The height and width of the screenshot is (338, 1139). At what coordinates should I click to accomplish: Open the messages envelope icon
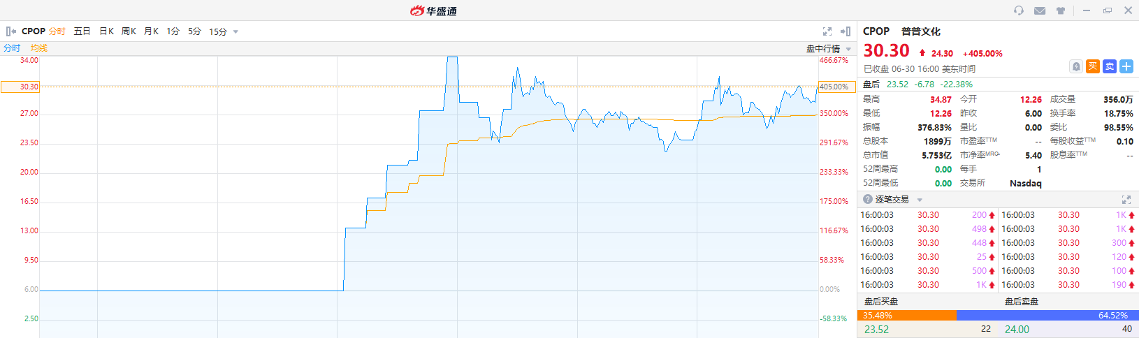point(1040,10)
